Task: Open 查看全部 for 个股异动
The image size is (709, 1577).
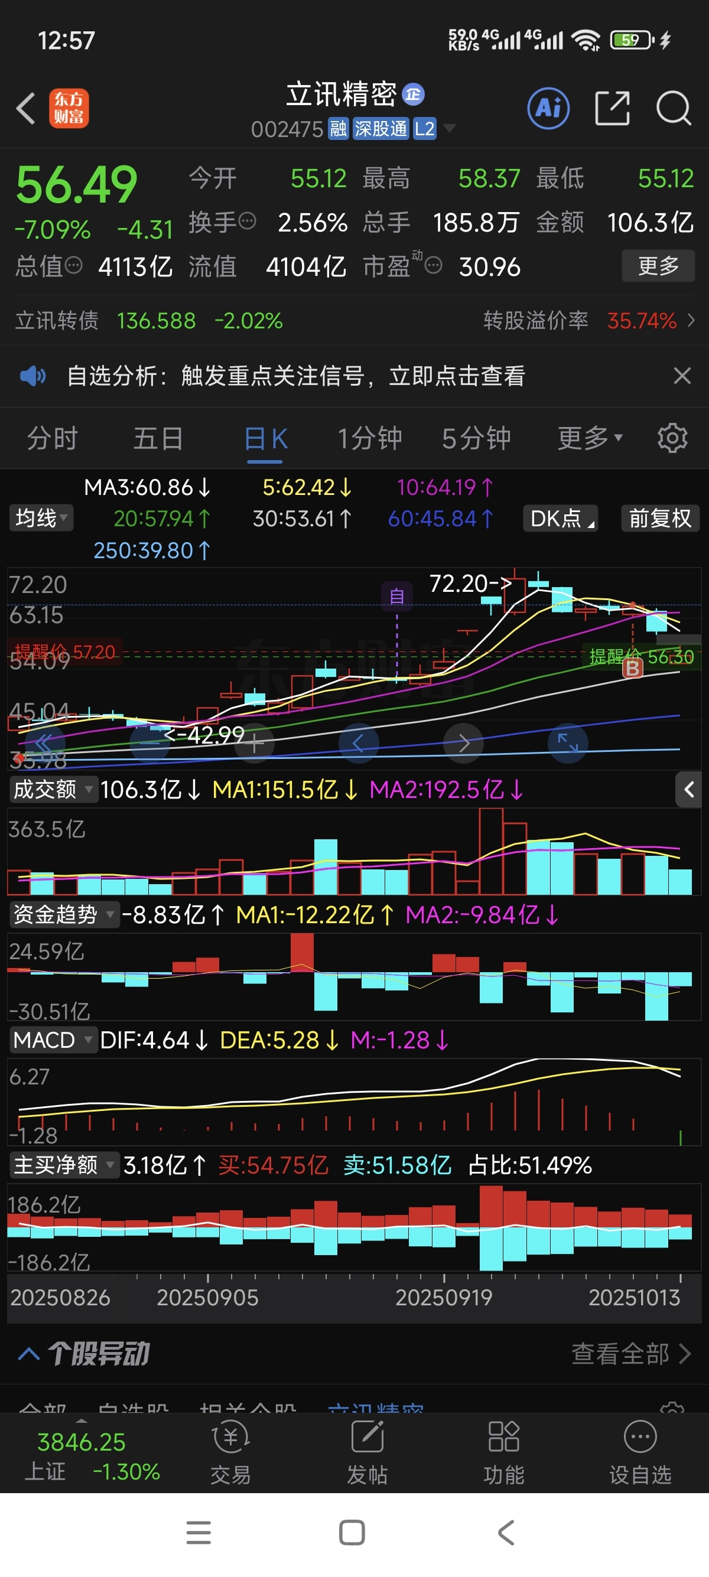Action: pos(631,1354)
